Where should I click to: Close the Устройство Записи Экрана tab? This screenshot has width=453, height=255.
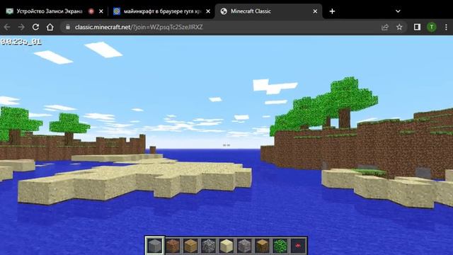[101, 11]
